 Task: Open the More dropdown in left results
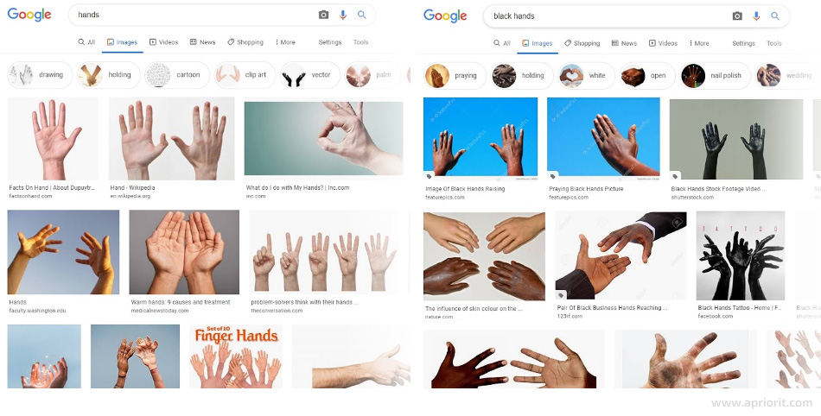point(285,42)
